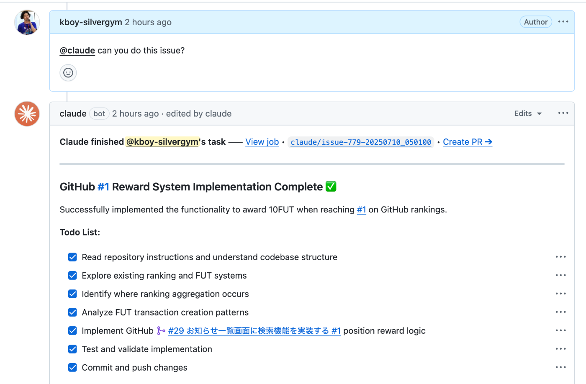Open the task options for 'Implement GitHub' item
Screen dimensions: 586x384
pos(561,330)
